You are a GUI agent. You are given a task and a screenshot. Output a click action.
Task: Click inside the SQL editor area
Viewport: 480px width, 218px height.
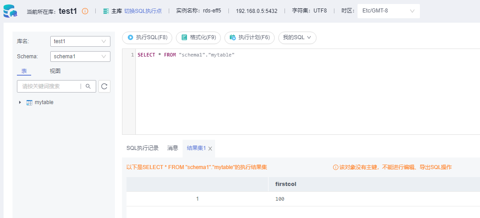(x=307, y=92)
